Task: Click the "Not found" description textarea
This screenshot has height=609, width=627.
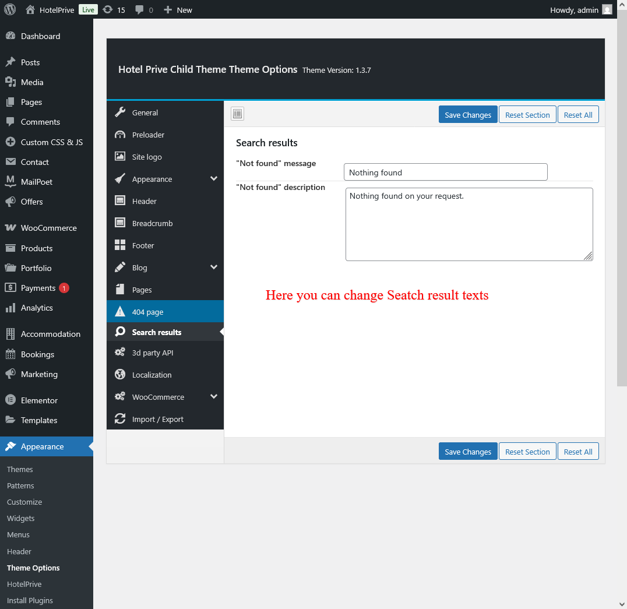Action: [469, 224]
